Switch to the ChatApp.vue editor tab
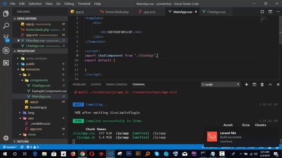Viewport: 282px width, 158px height. coord(216,12)
